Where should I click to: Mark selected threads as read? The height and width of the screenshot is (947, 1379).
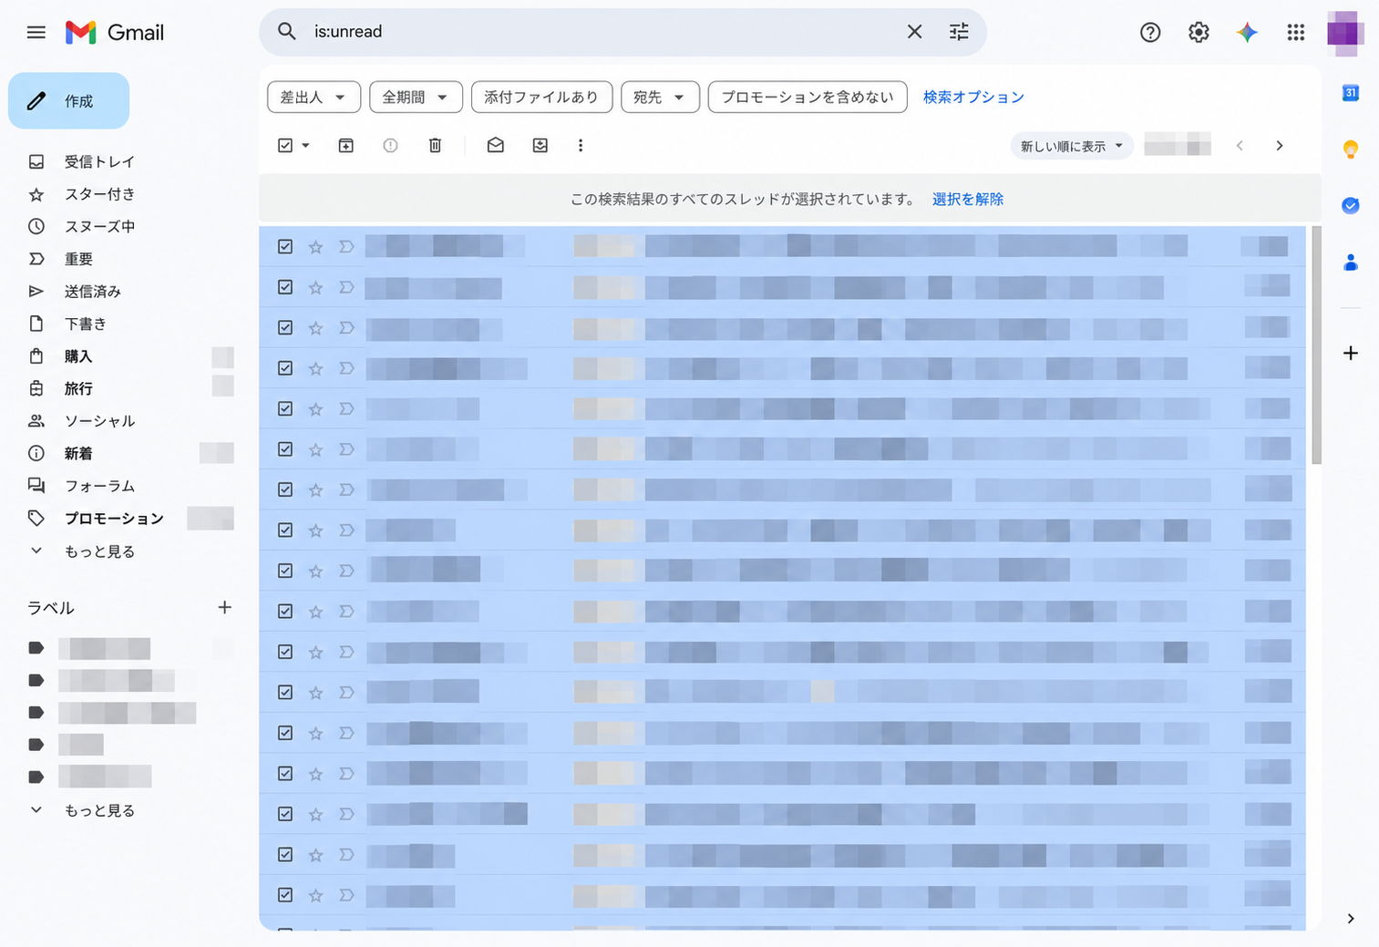[495, 146]
